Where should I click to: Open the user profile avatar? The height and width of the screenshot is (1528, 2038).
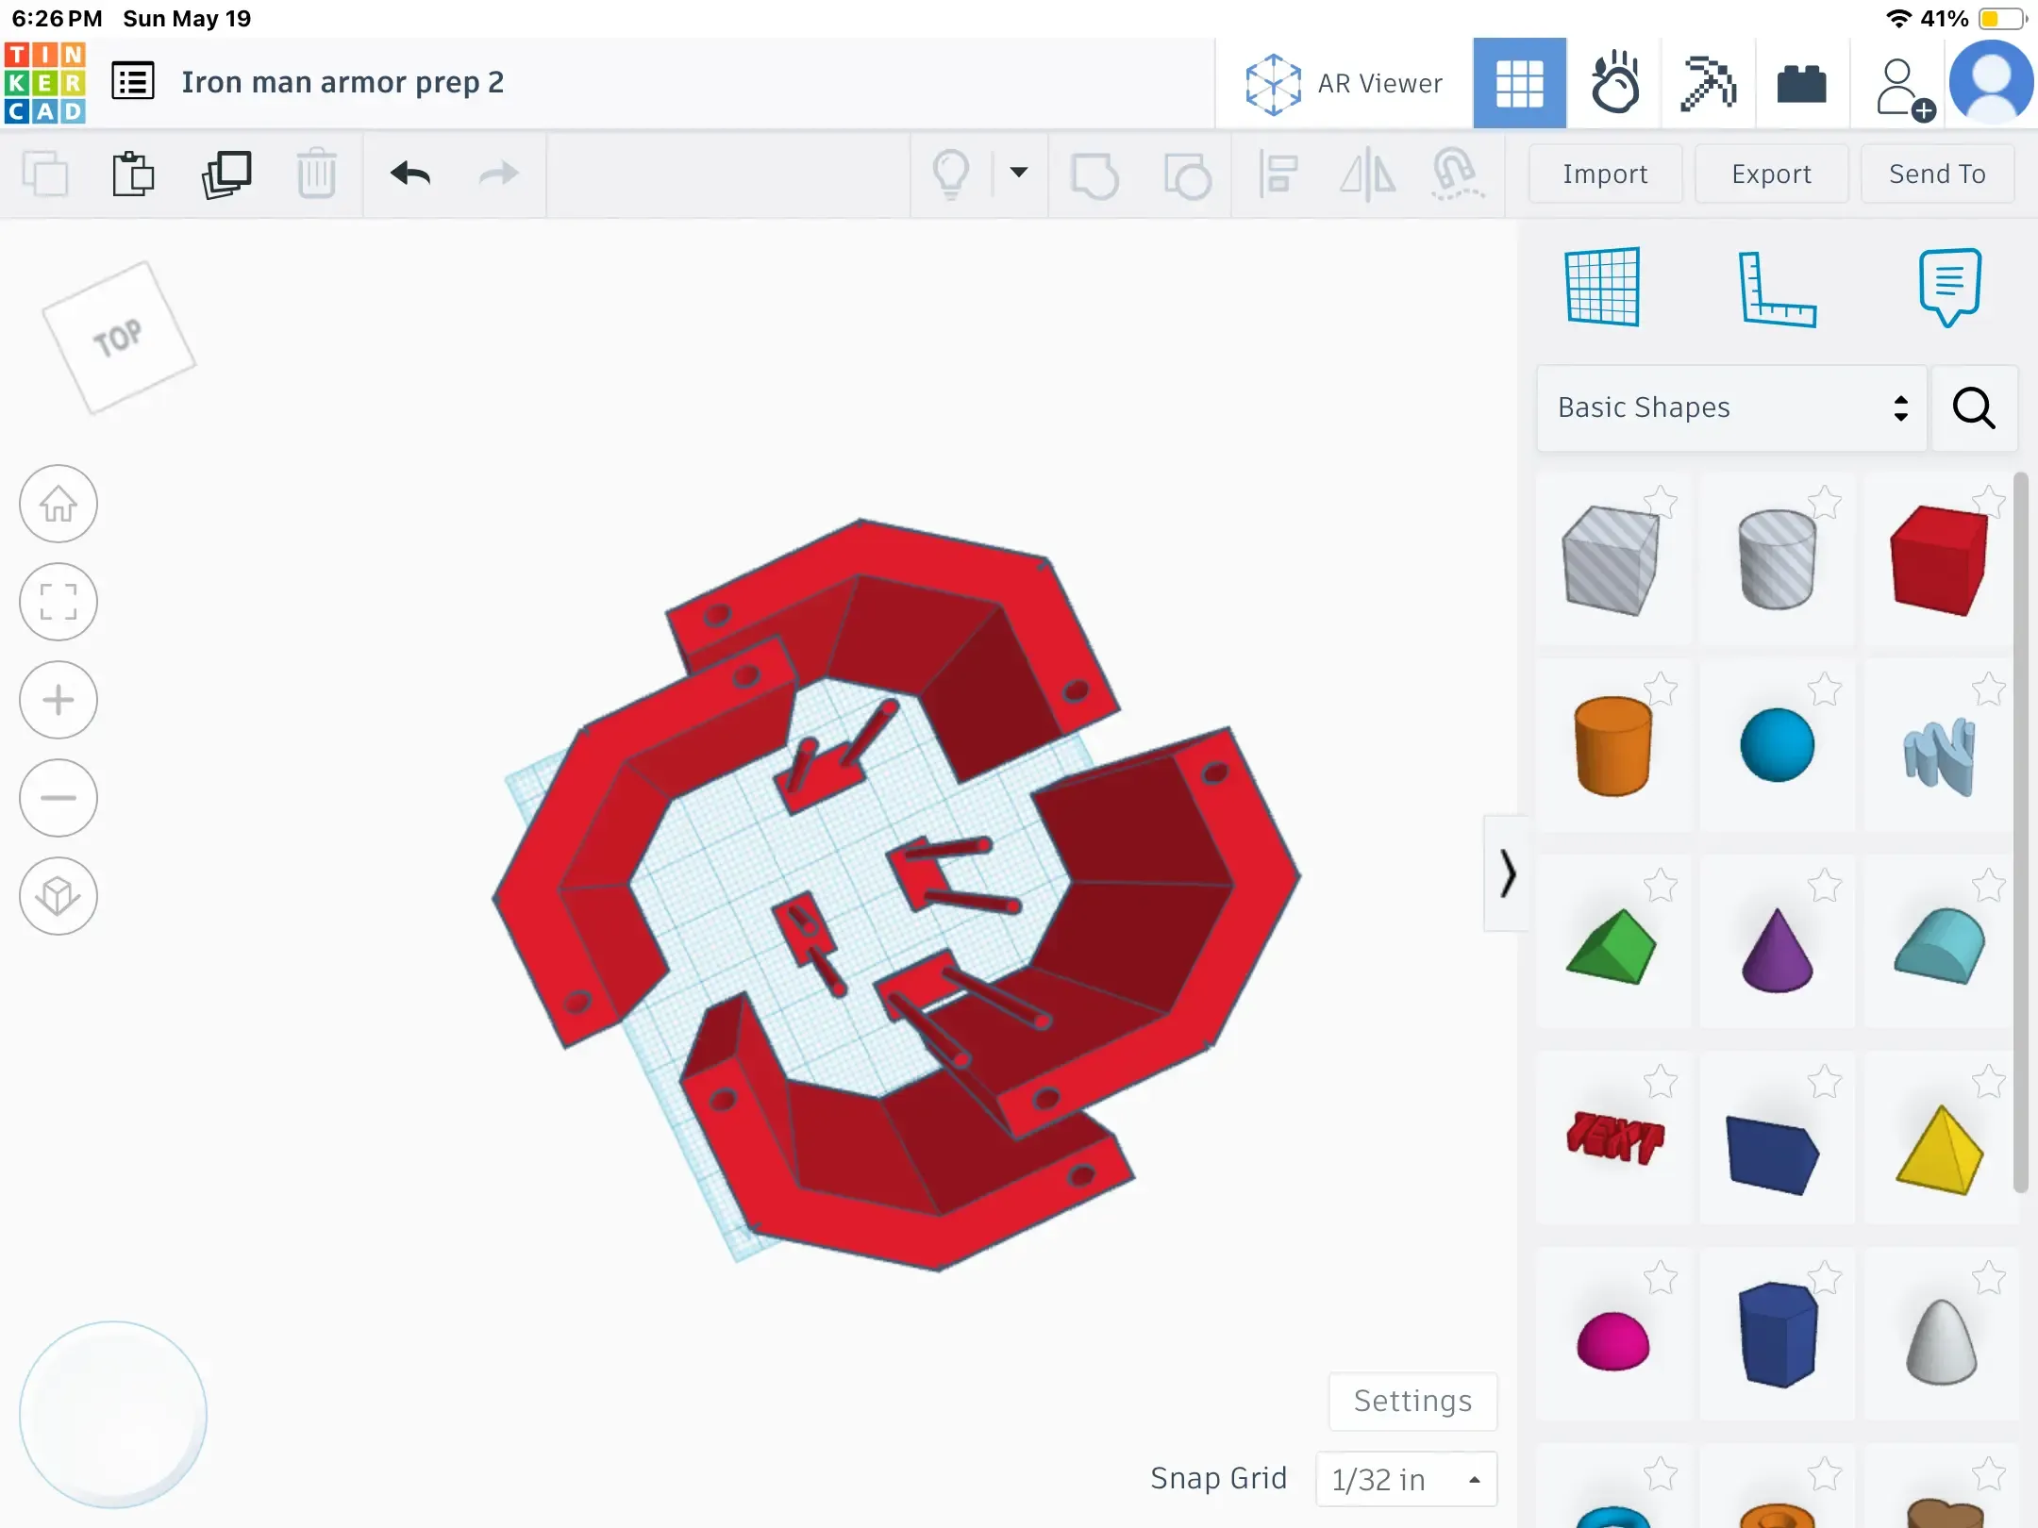[x=1992, y=84]
